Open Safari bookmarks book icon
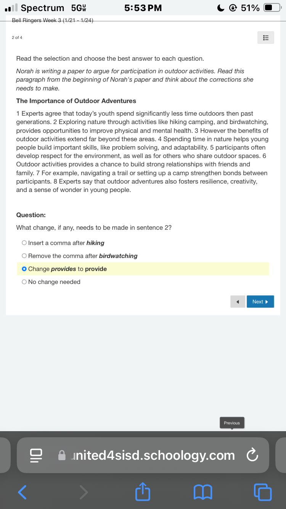The width and height of the screenshot is (286, 509). [x=203, y=492]
